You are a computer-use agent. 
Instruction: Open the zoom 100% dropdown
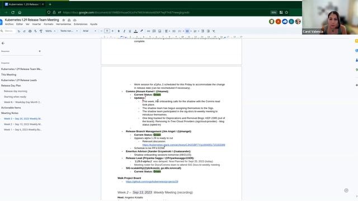50,31
